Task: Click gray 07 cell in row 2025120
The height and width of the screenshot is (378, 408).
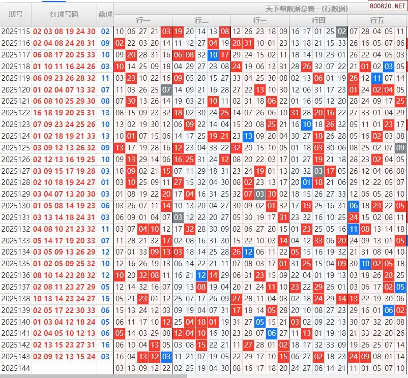Action: 166,90
